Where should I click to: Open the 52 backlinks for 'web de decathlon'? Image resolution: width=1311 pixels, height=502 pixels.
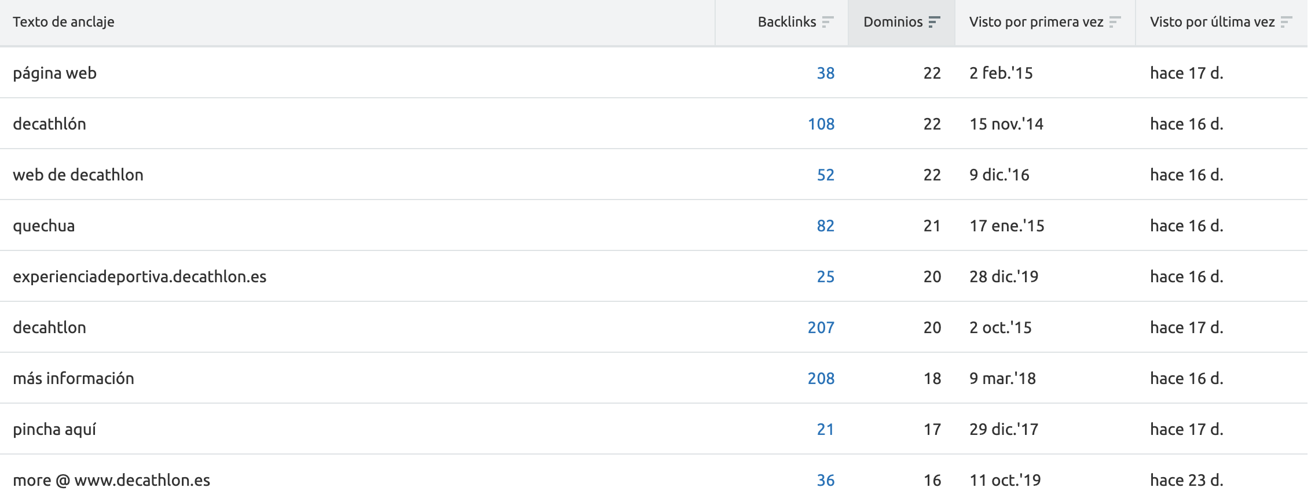[x=825, y=175]
